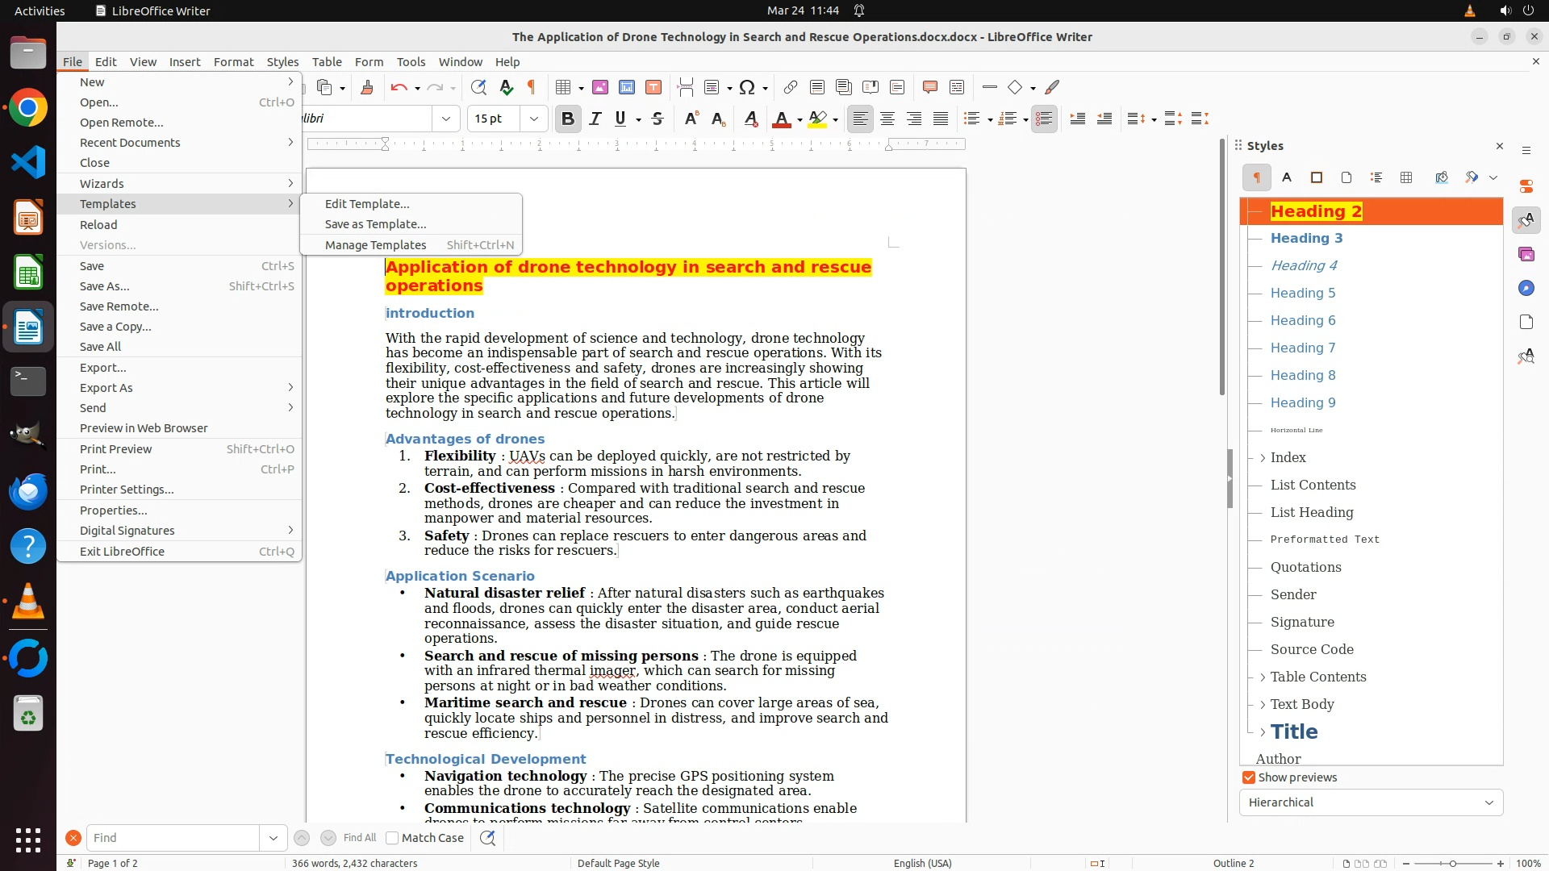Click the Find All button
The width and height of the screenshot is (1549, 871).
359,838
